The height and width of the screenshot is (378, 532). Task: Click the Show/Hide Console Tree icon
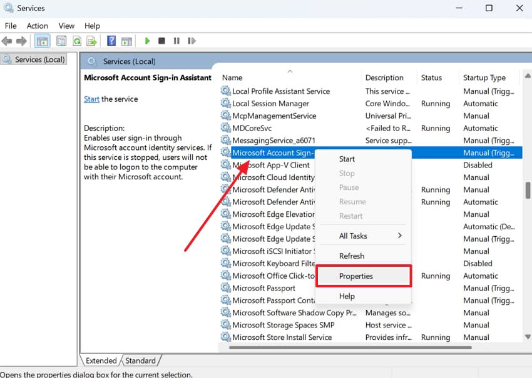(41, 41)
